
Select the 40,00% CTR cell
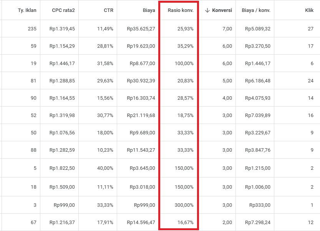(105, 168)
